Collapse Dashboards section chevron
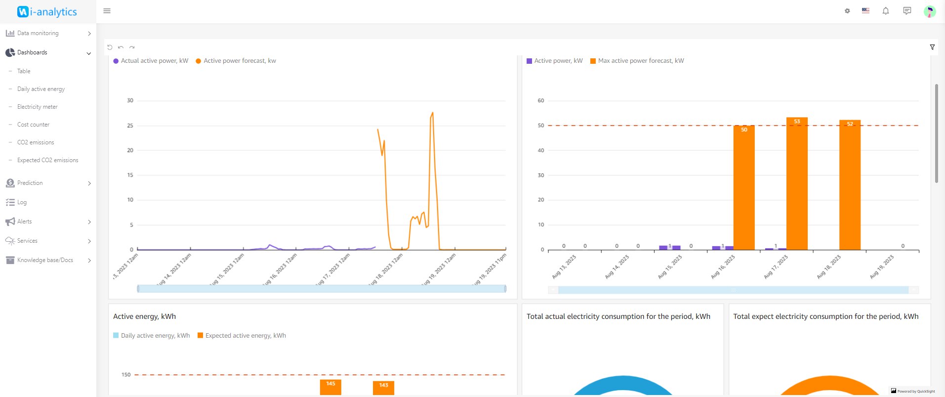Screen dimensions: 945x397 89,53
